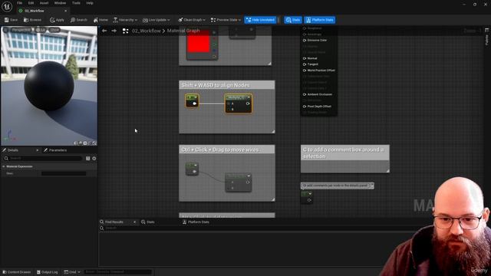Save the material with Save button
Viewport: 491px width, 276px height.
11,20
